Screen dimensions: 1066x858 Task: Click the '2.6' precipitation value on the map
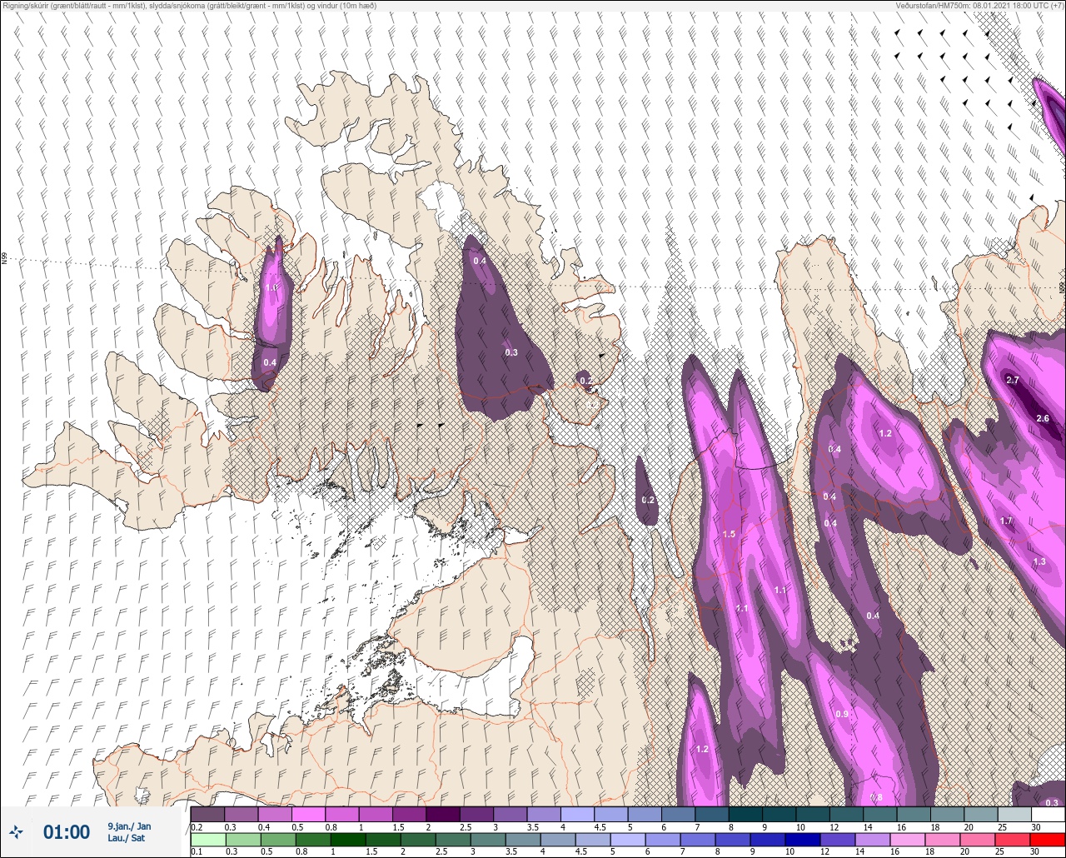[1043, 418]
